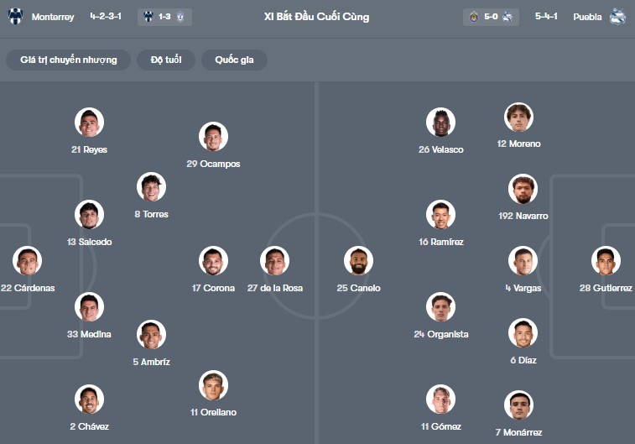Click Reyes number 21 player photo
The height and width of the screenshot is (444, 635).
coord(89,123)
